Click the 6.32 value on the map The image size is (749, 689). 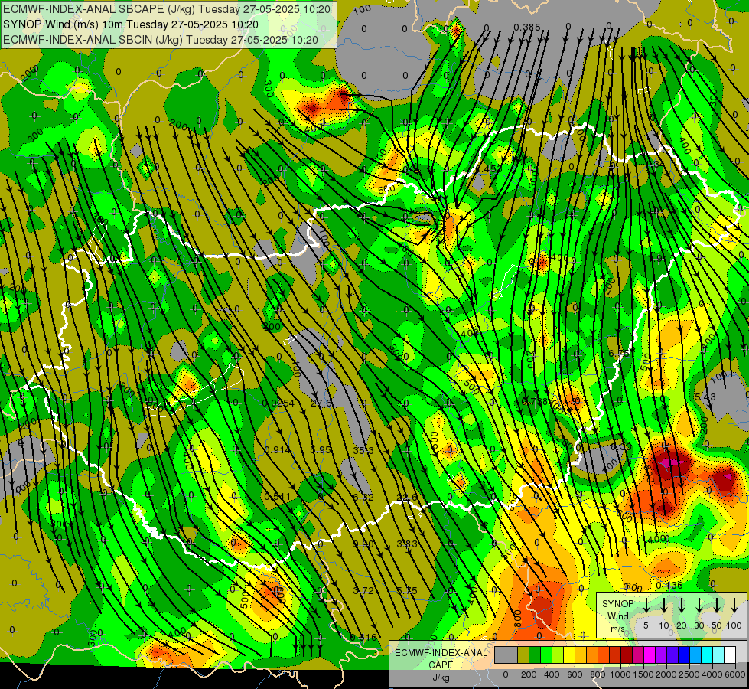tap(363, 498)
